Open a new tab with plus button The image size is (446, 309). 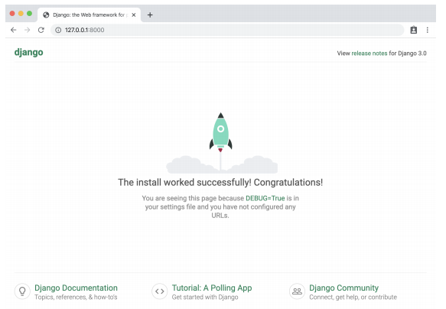150,15
